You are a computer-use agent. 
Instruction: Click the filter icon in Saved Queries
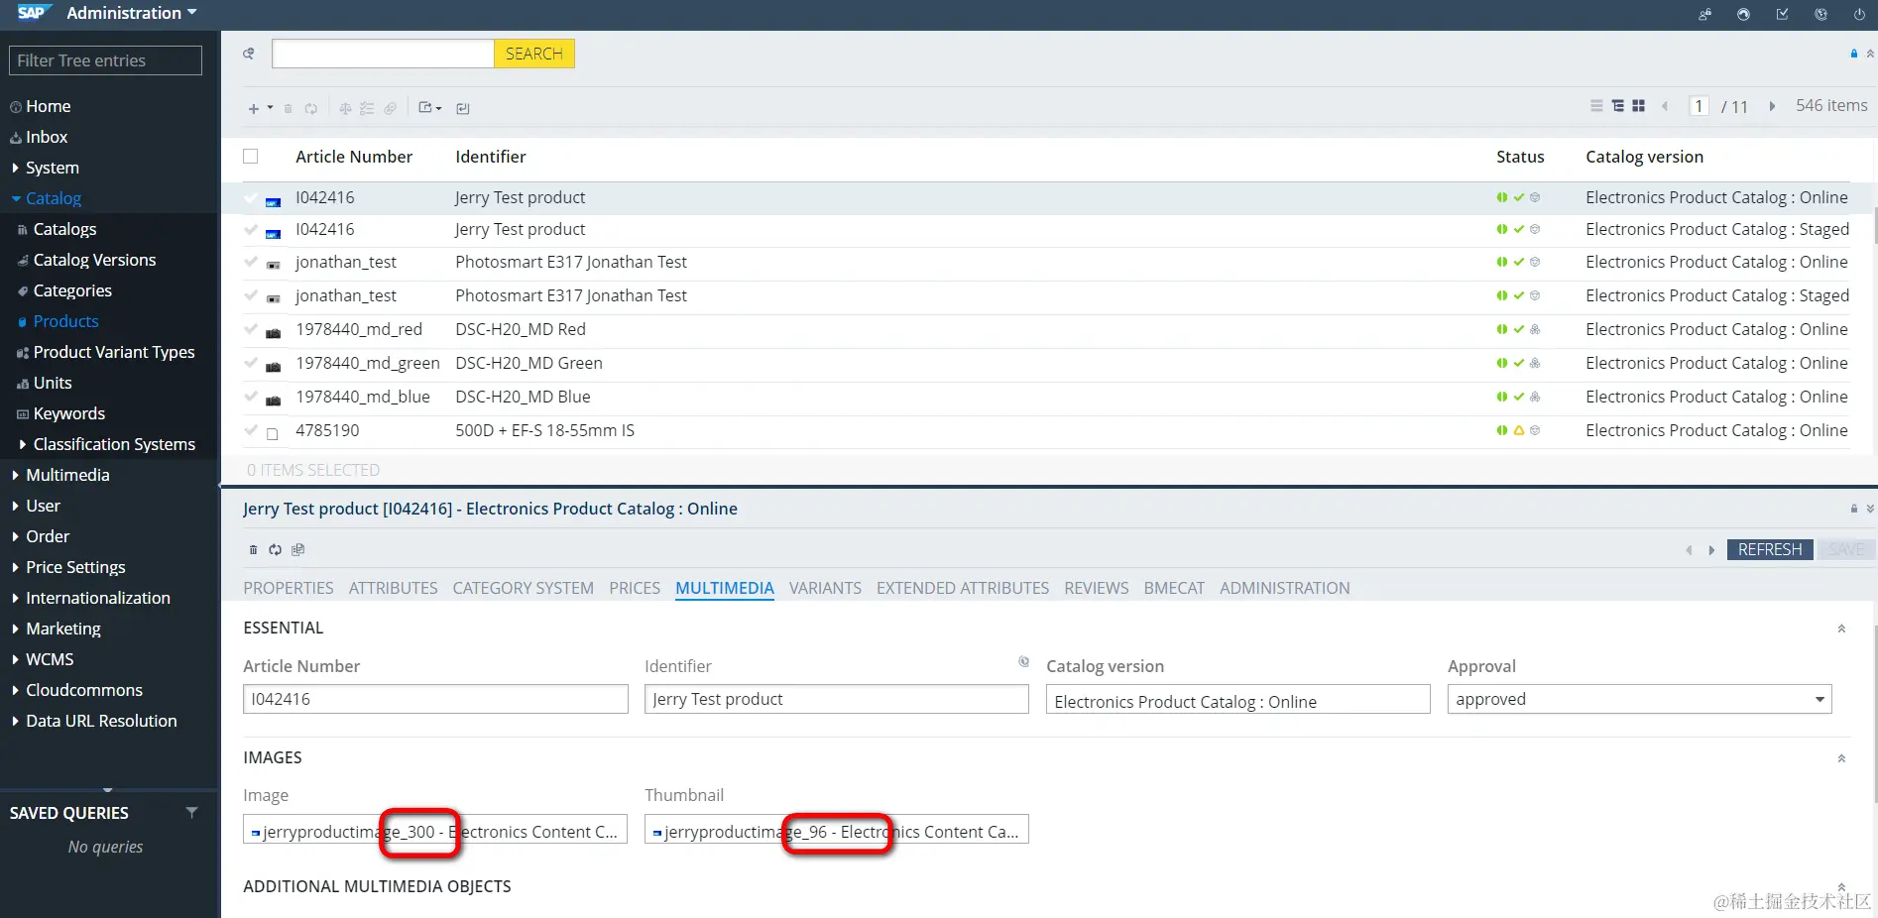[192, 812]
